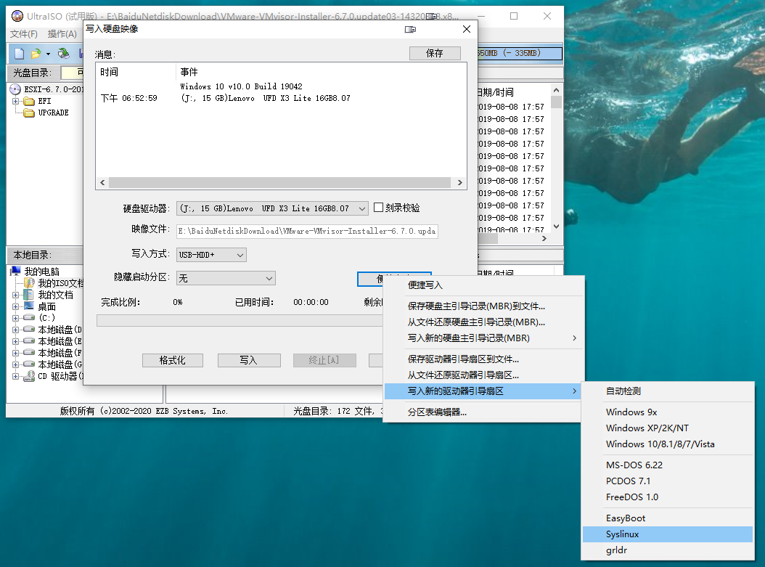
Task: Click the UltraISO disc icon in title bar
Action: 17,16
